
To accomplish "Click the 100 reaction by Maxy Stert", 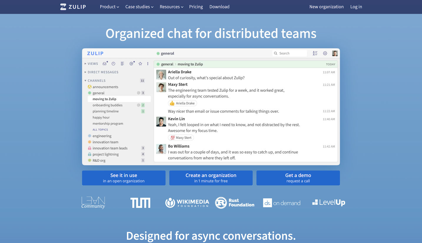I will pos(181,138).
